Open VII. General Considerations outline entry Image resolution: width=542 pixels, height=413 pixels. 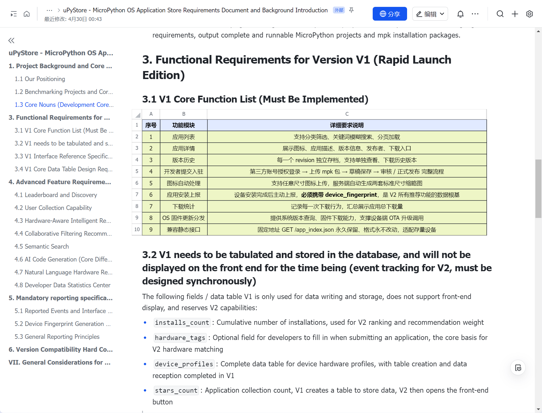click(x=60, y=362)
